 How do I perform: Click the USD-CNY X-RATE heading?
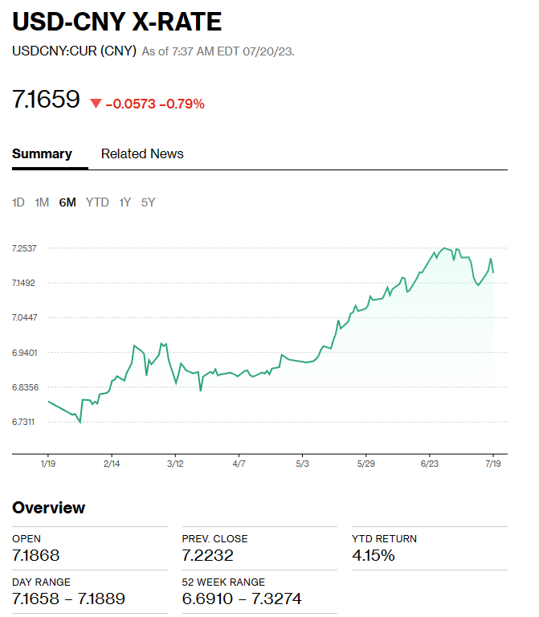117,22
